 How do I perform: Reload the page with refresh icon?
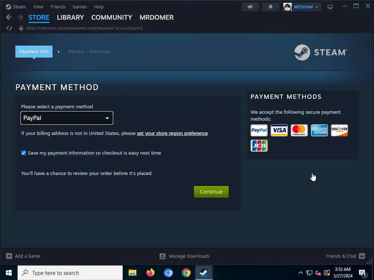tap(9, 28)
